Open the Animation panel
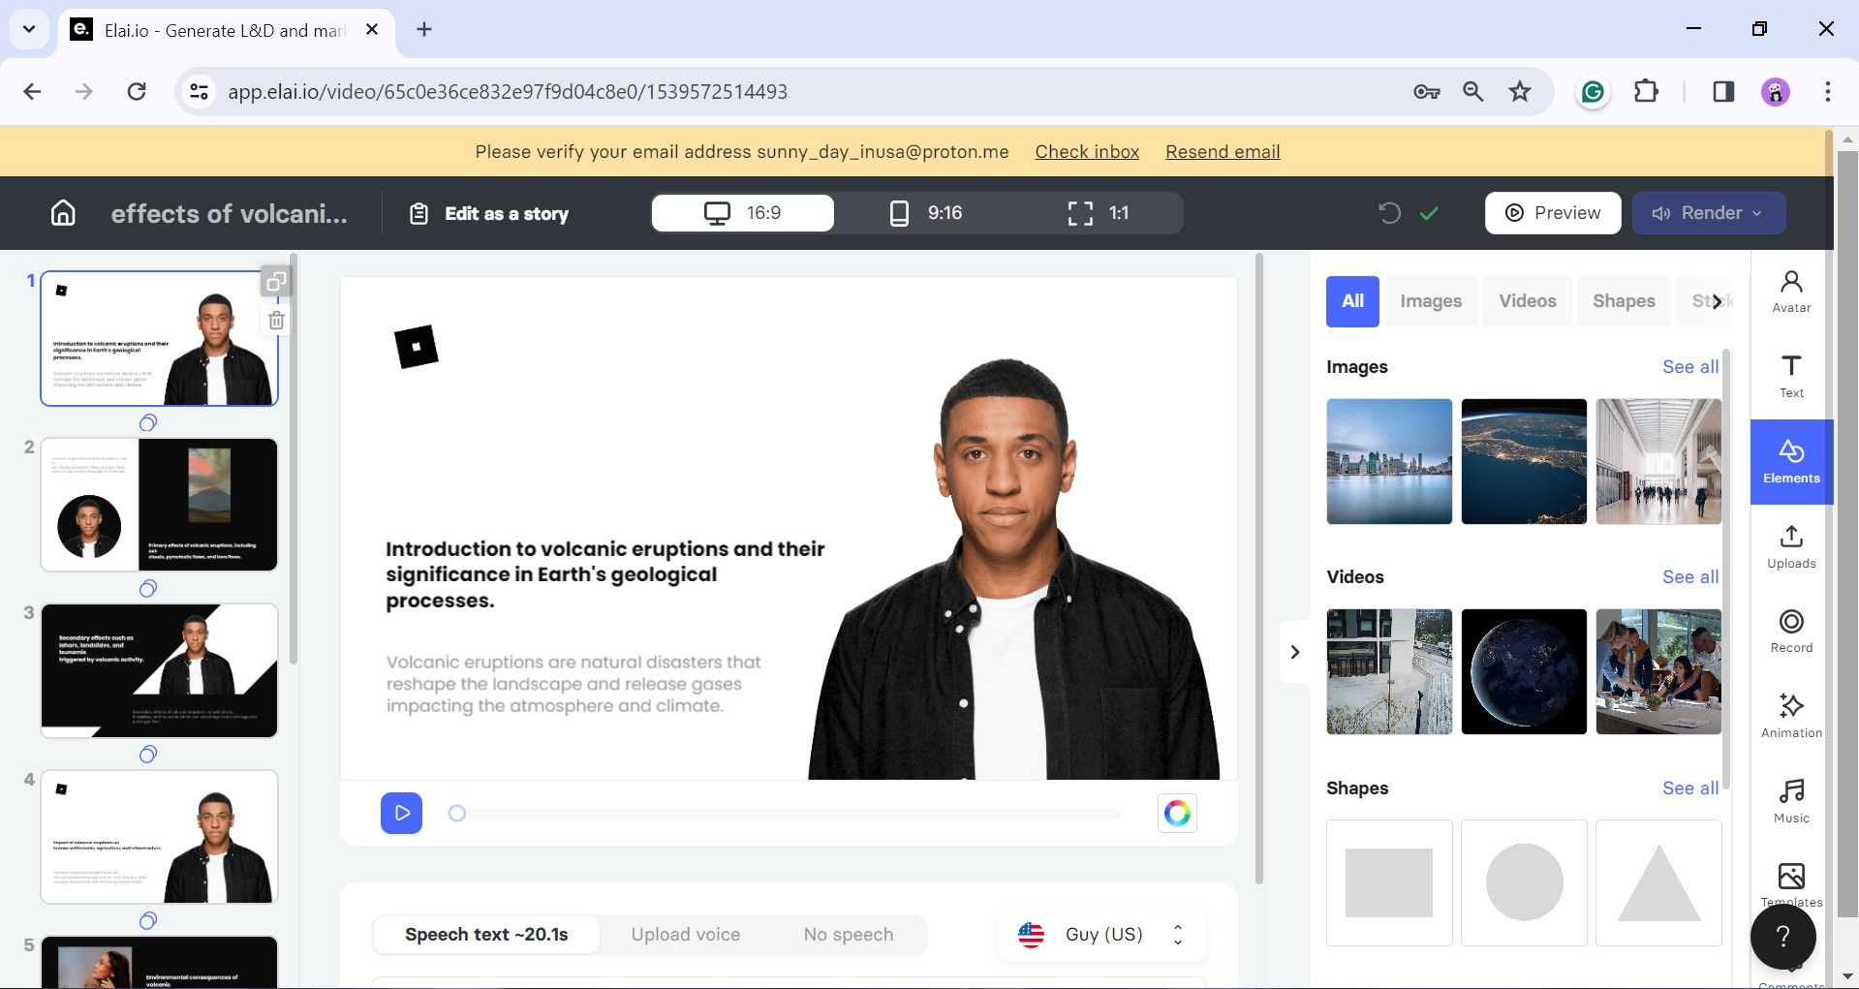The image size is (1859, 989). tap(1791, 717)
